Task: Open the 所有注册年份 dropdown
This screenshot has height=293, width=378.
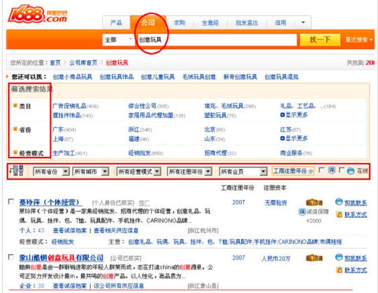Action: click(x=190, y=172)
